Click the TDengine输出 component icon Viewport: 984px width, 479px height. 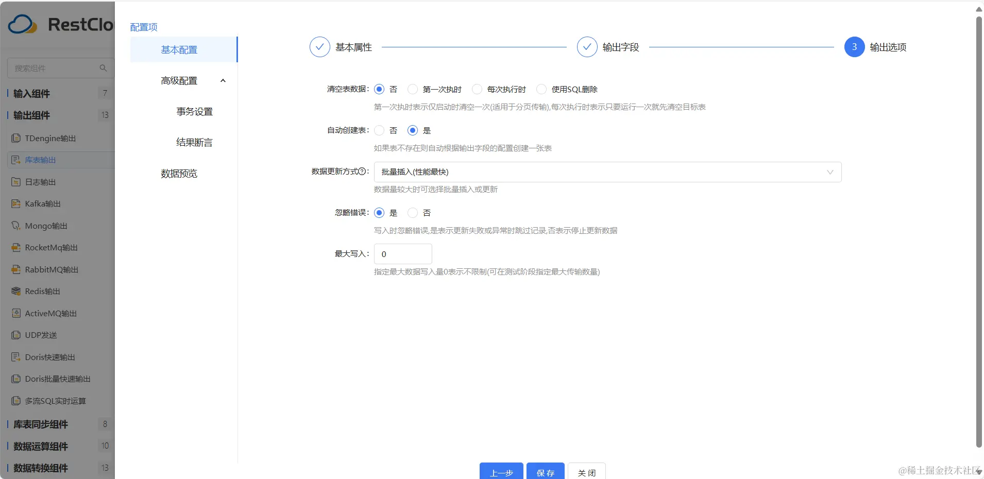(16, 139)
